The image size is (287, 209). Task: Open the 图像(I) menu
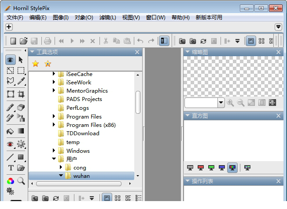pyautogui.click(x=61, y=18)
